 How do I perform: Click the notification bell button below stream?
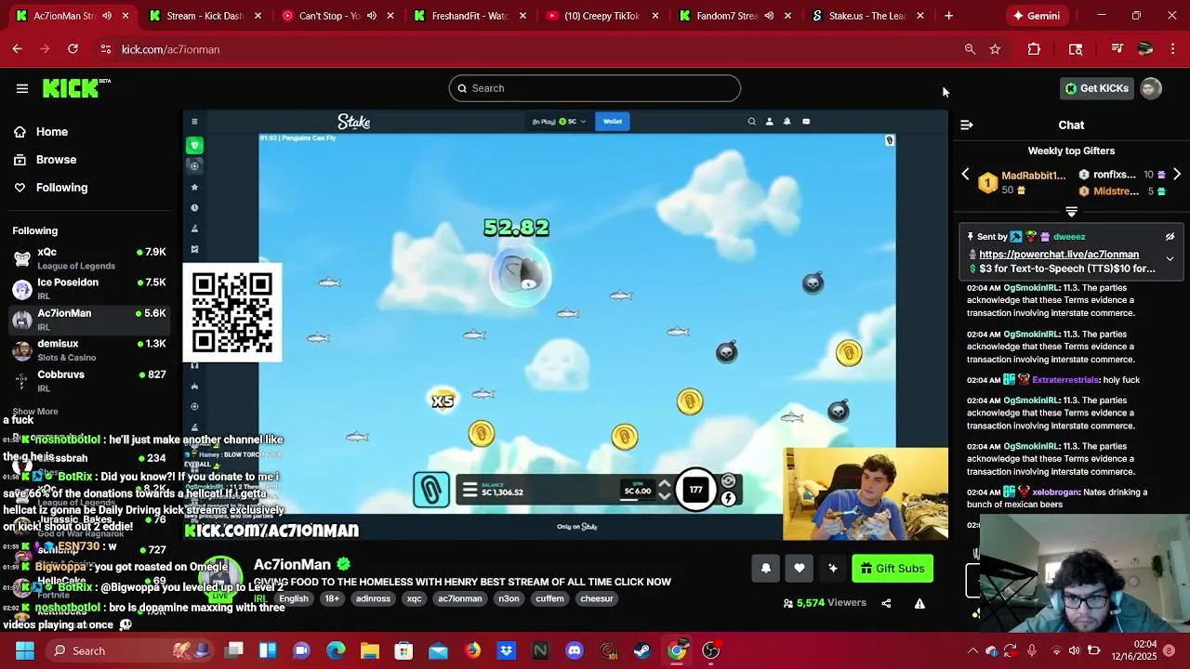coord(766,569)
